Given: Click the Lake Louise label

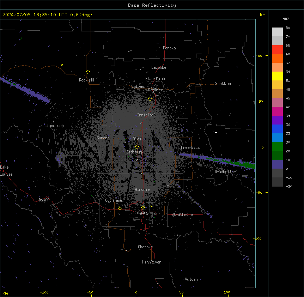Looking at the screenshot, I should pyautogui.click(x=6, y=171).
